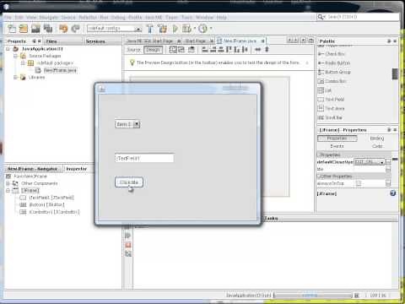
Task: Click the Binding tab in properties panel
Action: pos(377,138)
